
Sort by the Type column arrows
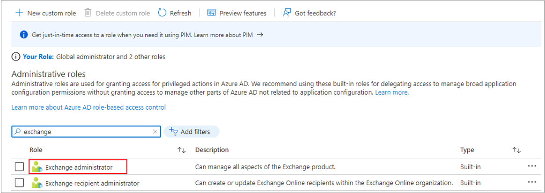(x=516, y=150)
